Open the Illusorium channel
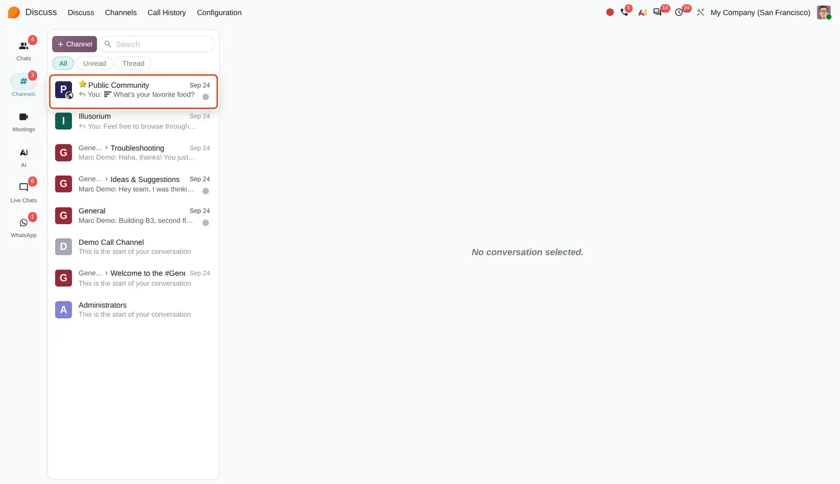Viewport: 840px width, 484px height. (x=133, y=121)
